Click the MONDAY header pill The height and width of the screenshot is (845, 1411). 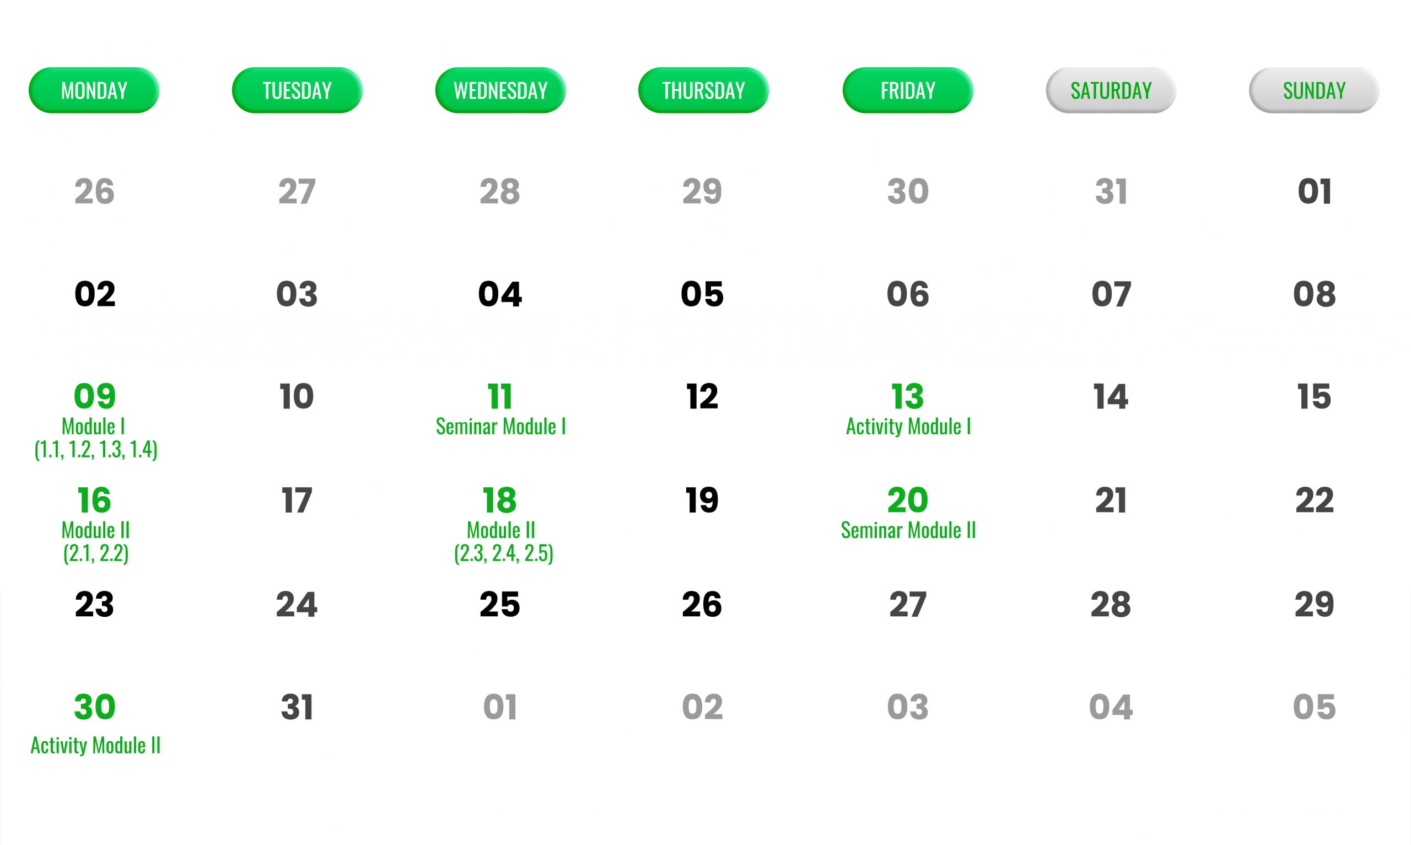pos(94,90)
